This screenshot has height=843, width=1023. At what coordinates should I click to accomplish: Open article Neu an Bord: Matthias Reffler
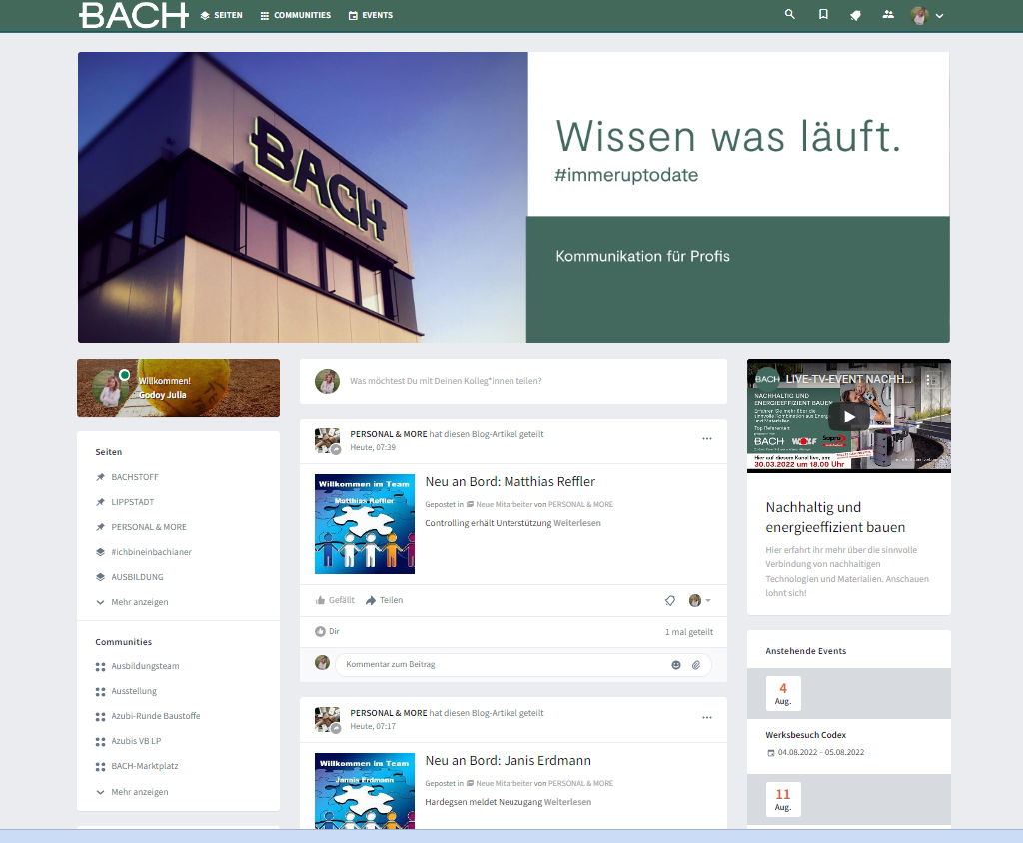511,482
